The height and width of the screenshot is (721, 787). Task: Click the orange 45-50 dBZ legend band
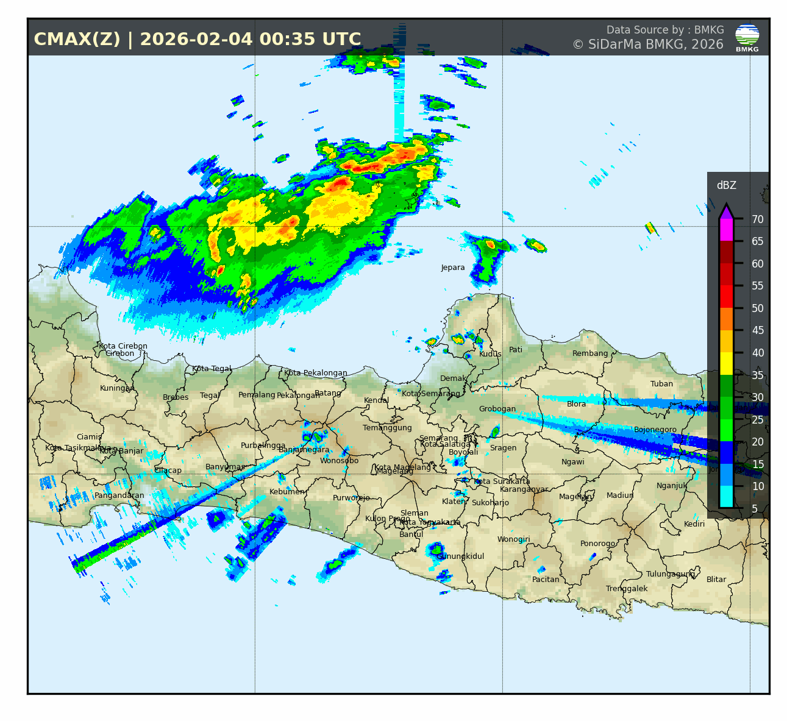(726, 319)
